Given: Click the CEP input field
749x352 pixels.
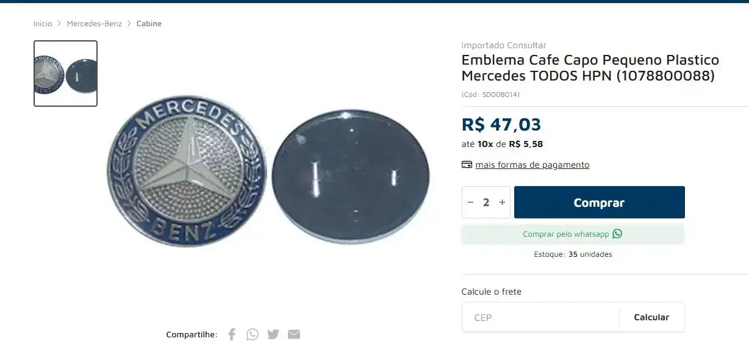Looking at the screenshot, I should click(x=540, y=317).
